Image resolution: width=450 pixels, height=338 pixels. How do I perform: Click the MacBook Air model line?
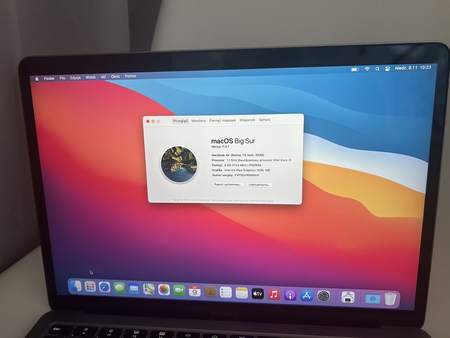238,155
